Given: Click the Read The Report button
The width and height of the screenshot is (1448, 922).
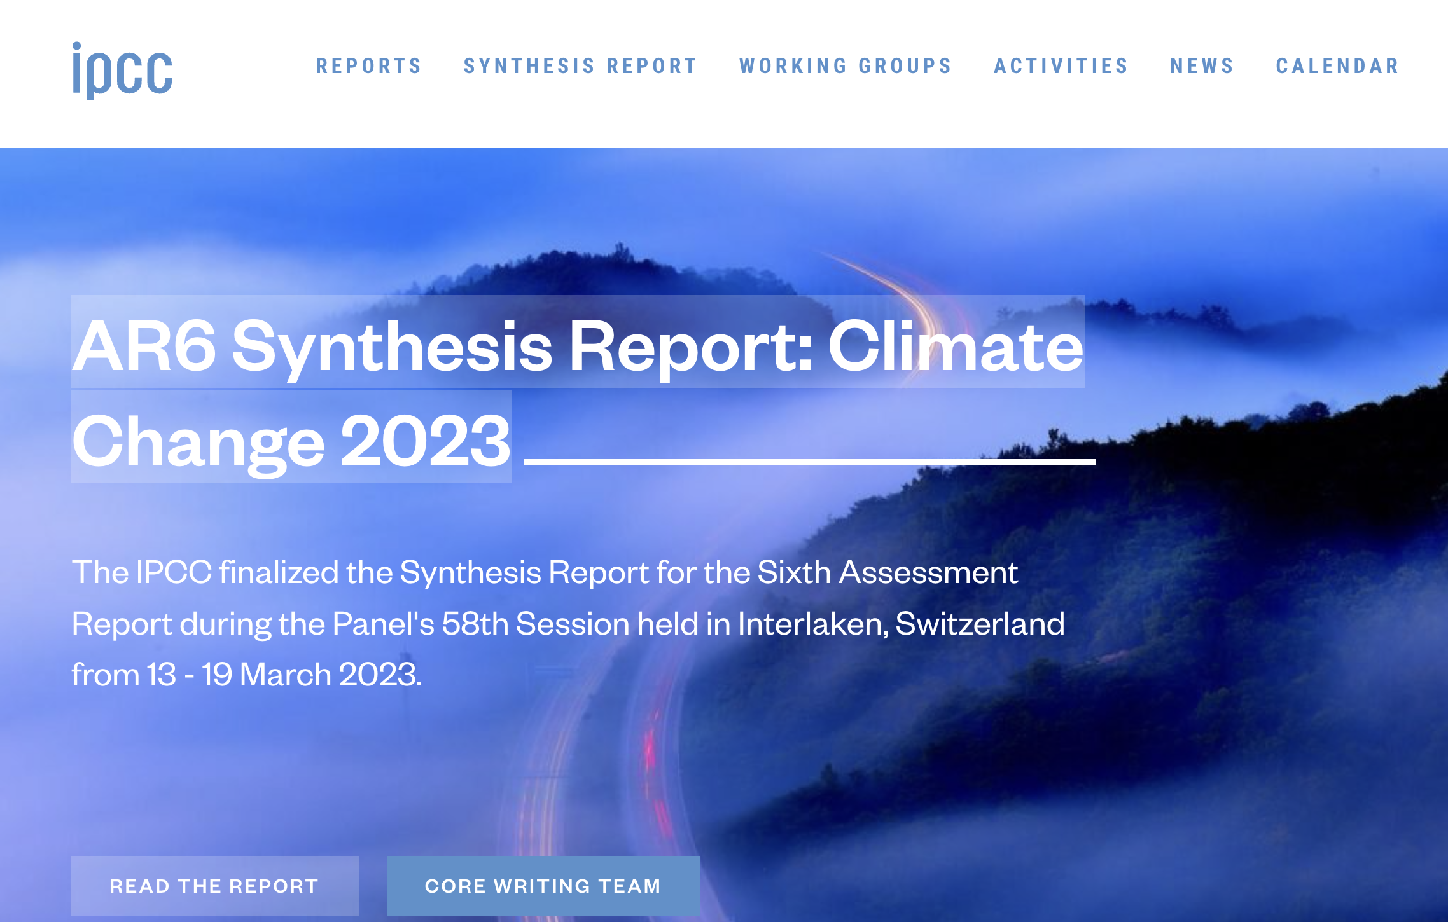Looking at the screenshot, I should click(214, 886).
